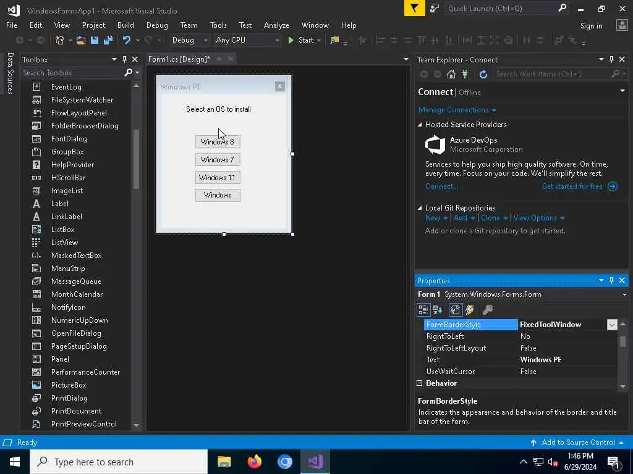Collapse the Hosted Service Providers section
This screenshot has width=633, height=474.
point(420,125)
